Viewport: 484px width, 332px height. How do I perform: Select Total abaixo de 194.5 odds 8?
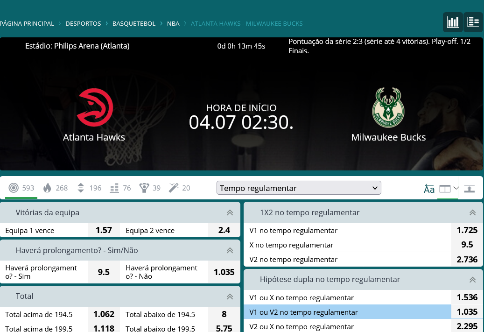[x=224, y=314]
